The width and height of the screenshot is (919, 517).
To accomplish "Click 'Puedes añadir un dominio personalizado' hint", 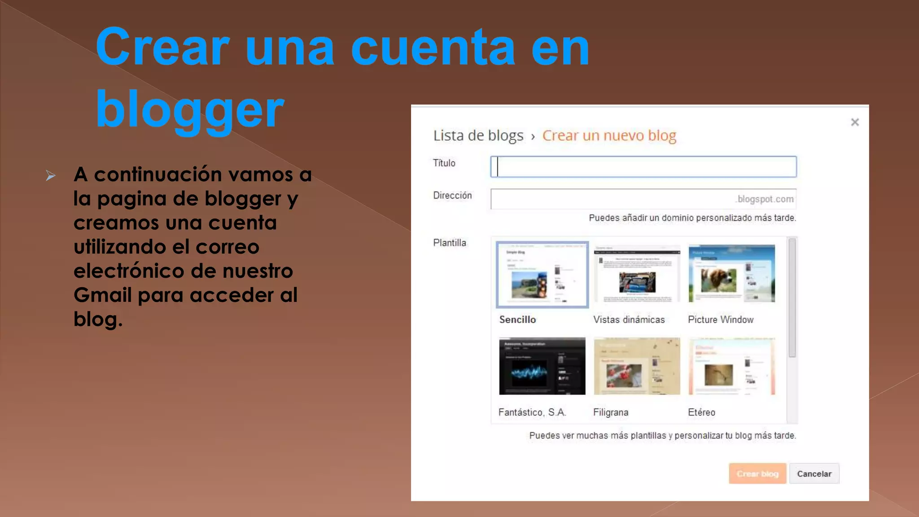I will (x=692, y=218).
